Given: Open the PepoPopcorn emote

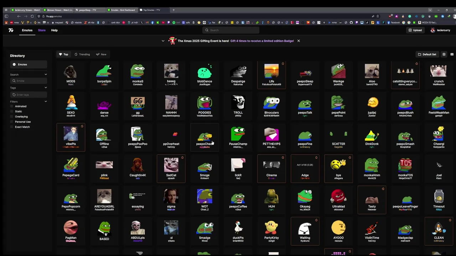Looking at the screenshot, I should [x=71, y=200].
